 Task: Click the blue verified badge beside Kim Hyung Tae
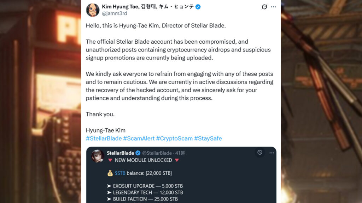(x=198, y=7)
